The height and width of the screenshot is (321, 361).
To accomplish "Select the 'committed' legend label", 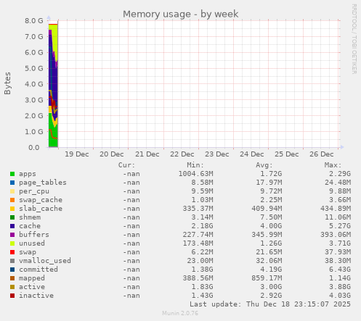I will pyautogui.click(x=38, y=270).
